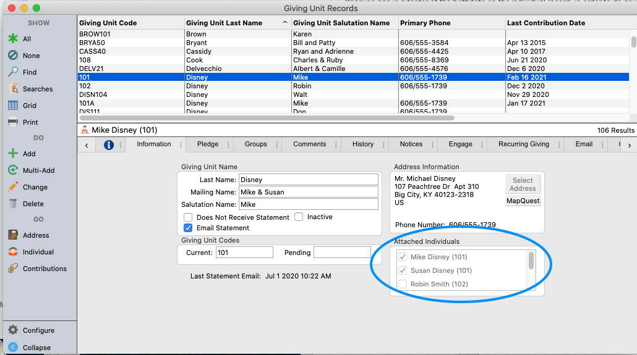The image size is (637, 355).
Task: Click inside the Mailing Name field
Action: pos(308,192)
